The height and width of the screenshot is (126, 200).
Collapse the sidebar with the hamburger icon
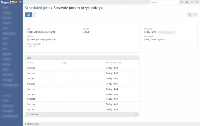point(20,2)
